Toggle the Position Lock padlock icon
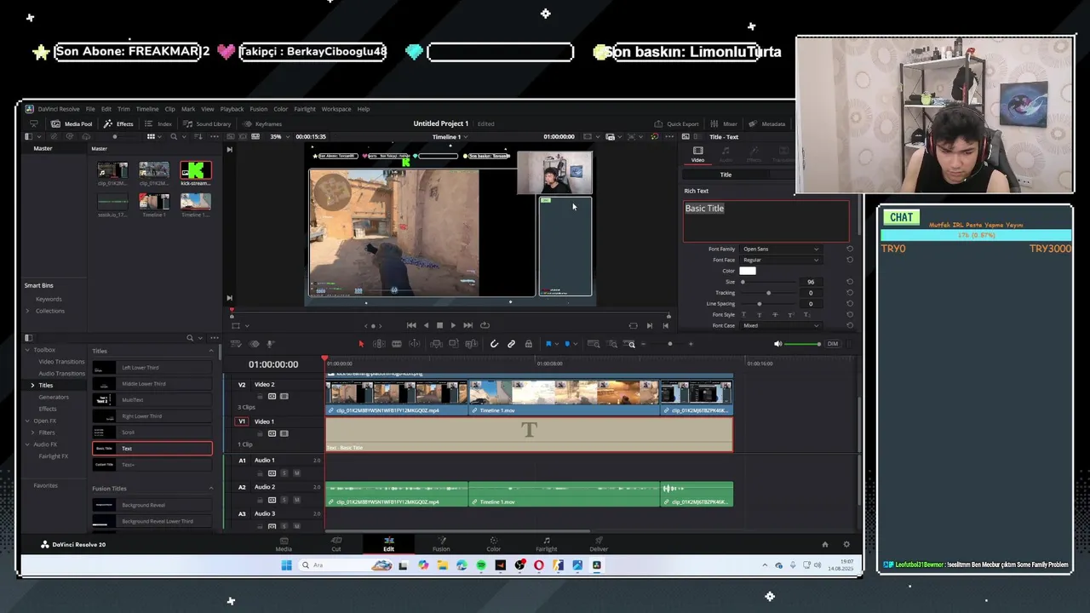Image resolution: width=1090 pixels, height=613 pixels. point(528,344)
